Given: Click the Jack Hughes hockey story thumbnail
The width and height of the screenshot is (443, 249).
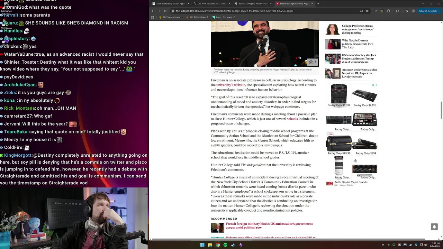Looking at the screenshot, I should [333, 59].
